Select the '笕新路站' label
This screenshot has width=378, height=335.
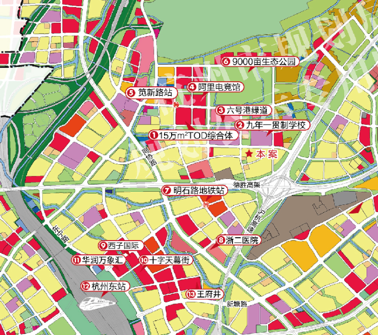tap(152, 93)
